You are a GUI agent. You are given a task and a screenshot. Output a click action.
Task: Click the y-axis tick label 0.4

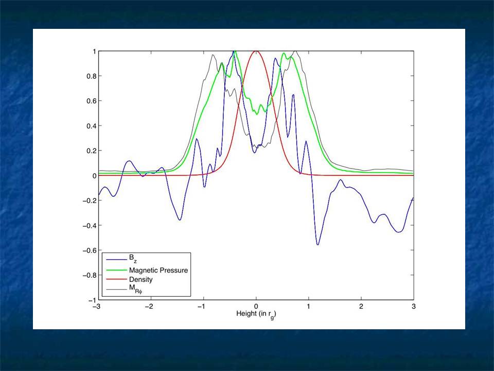tap(90, 126)
